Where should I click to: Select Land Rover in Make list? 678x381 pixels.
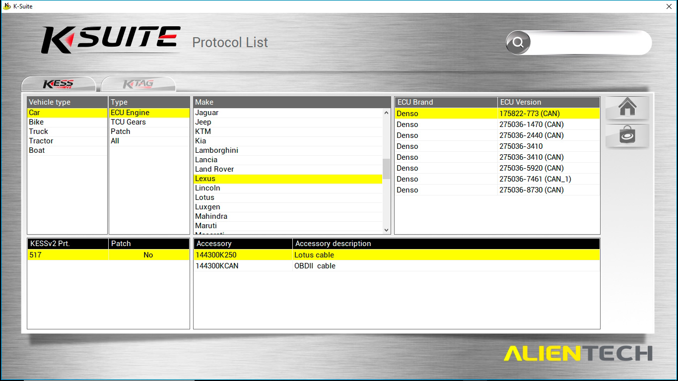pyautogui.click(x=288, y=169)
